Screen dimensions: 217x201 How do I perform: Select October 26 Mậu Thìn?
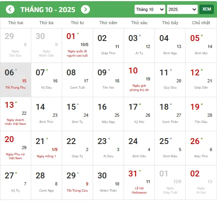point(201,148)
